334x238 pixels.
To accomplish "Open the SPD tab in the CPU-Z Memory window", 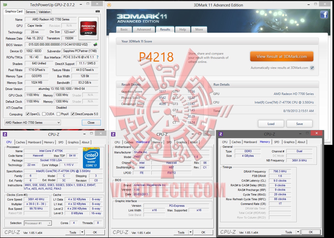I will click(277, 142).
